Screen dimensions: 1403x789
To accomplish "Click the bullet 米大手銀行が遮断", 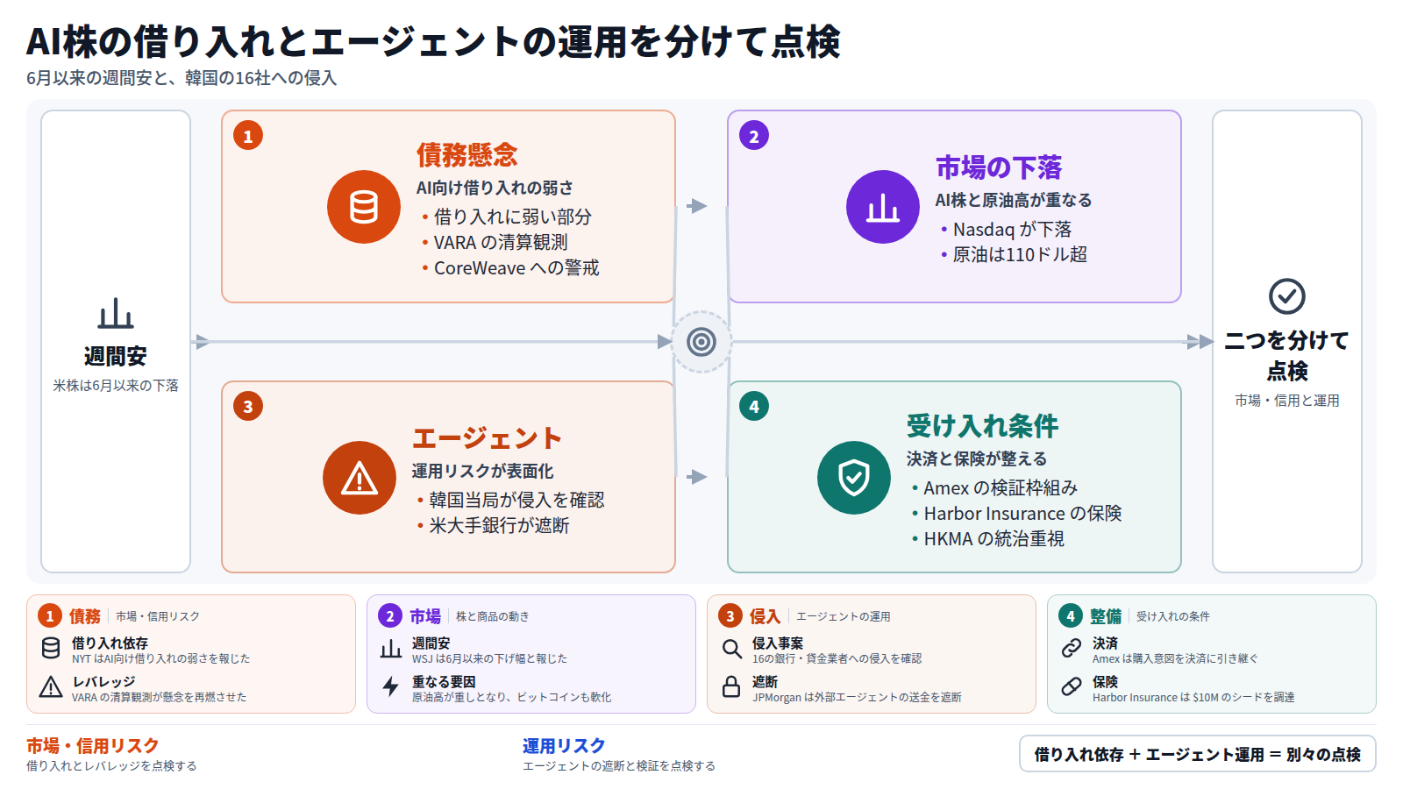I will pos(499,525).
